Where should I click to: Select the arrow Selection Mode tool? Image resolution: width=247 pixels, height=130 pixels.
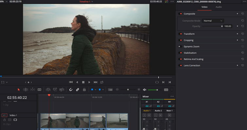[19, 89]
